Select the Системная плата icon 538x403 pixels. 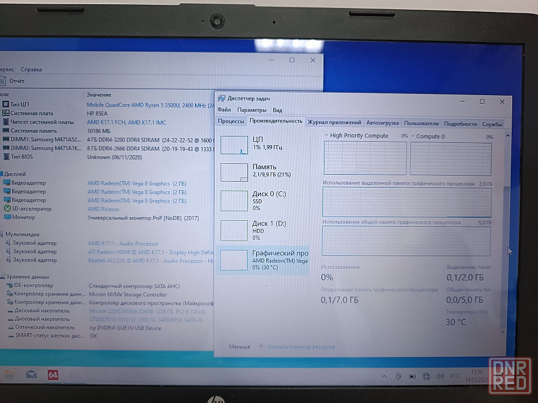pyautogui.click(x=6, y=113)
